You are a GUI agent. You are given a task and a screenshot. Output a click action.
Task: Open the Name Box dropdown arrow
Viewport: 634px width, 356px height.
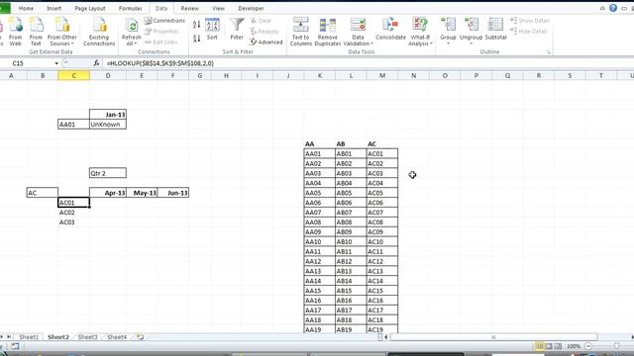coord(56,63)
